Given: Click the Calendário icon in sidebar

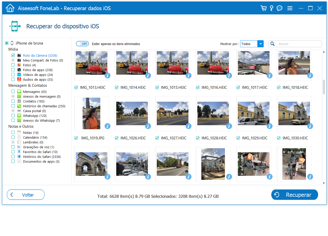Looking at the screenshot, I should point(19,137).
